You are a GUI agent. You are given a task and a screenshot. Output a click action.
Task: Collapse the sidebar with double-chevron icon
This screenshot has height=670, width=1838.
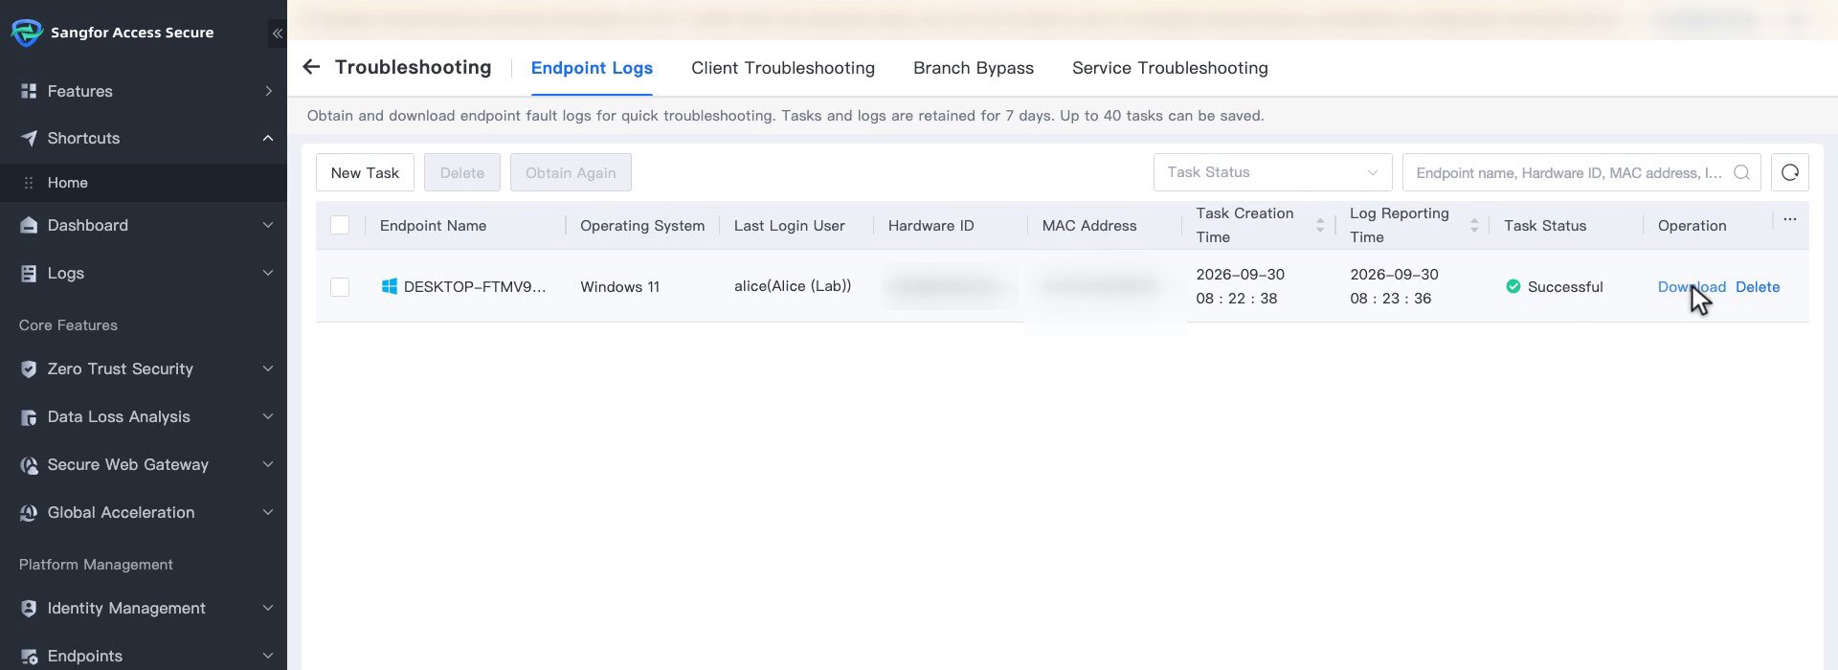(x=277, y=33)
